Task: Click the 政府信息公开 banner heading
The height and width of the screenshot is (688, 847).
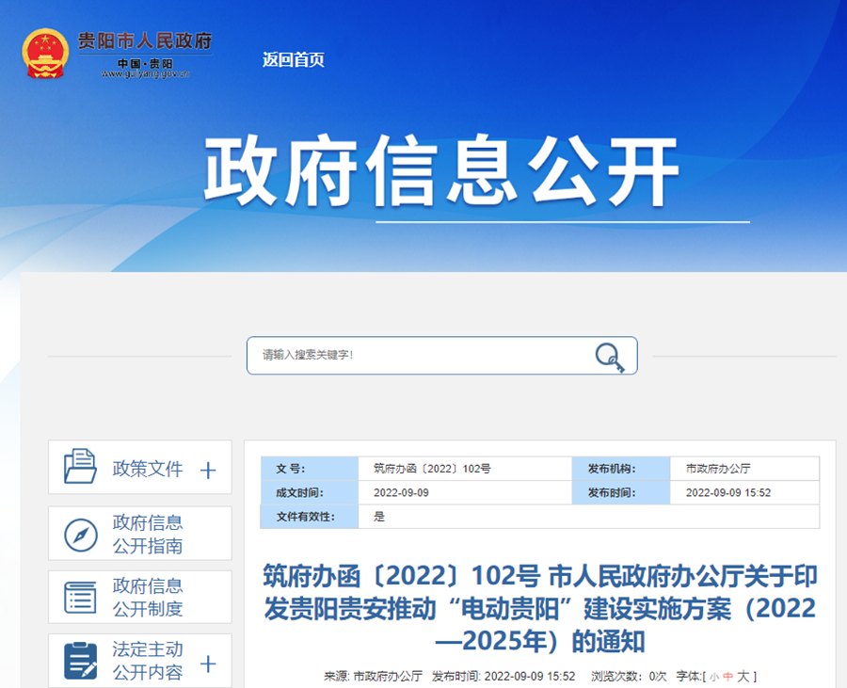Action: coord(441,170)
